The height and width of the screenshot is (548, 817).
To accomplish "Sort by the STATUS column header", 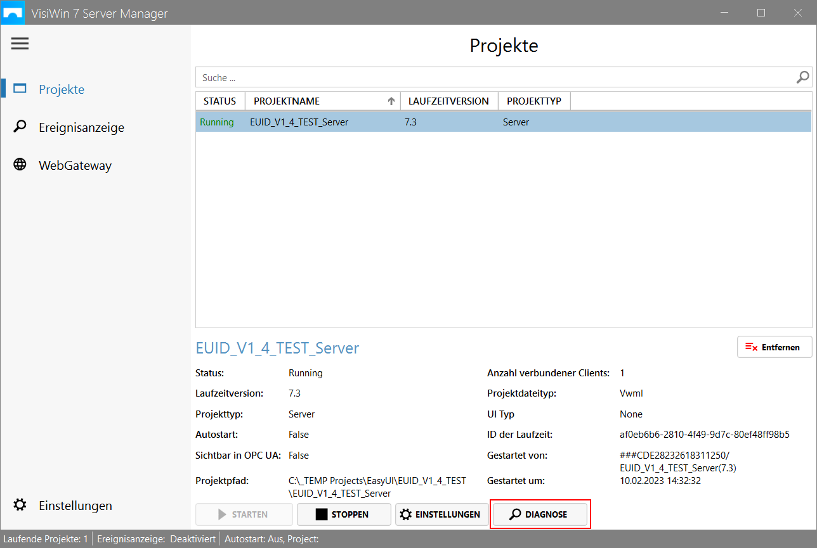I will pyautogui.click(x=219, y=101).
